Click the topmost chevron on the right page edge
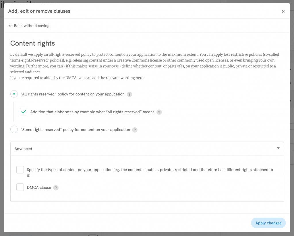294x236 pixels. (x=290, y=69)
